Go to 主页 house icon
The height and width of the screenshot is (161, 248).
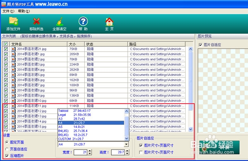click(109, 21)
